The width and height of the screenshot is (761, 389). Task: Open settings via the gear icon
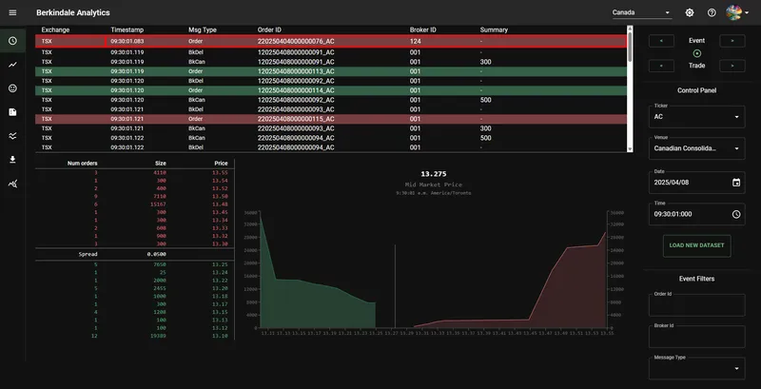click(x=690, y=13)
